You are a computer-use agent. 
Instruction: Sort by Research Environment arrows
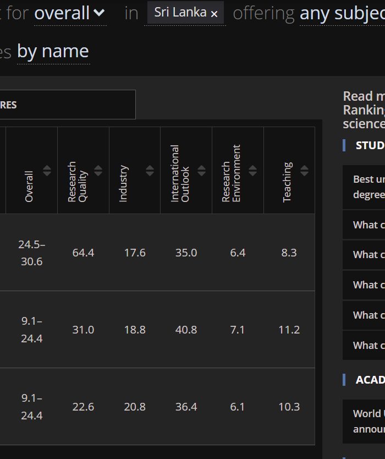253,171
